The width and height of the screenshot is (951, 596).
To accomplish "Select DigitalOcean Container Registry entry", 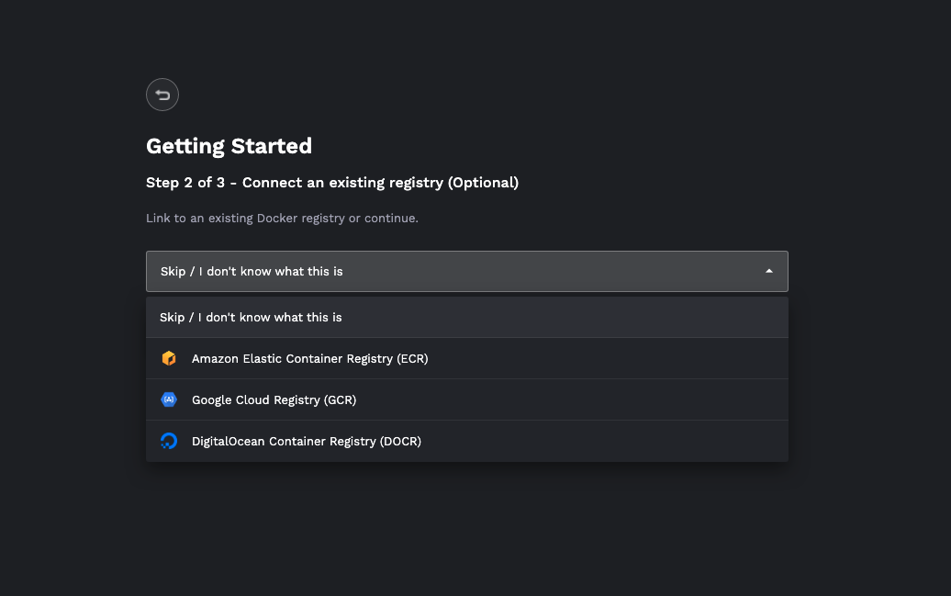I will pyautogui.click(x=467, y=441).
